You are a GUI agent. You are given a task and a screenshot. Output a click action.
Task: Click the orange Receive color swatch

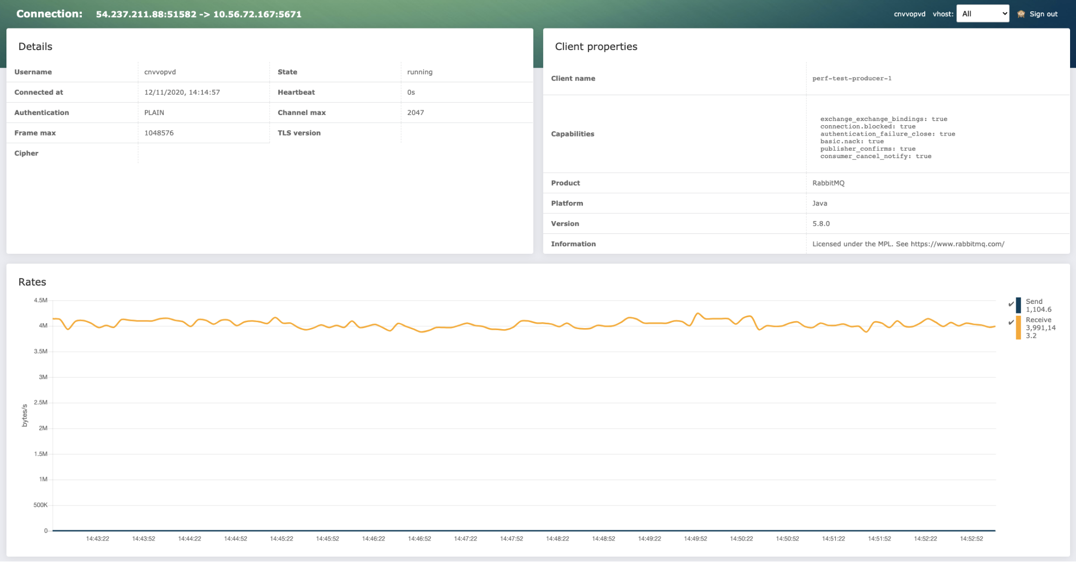[1018, 328]
